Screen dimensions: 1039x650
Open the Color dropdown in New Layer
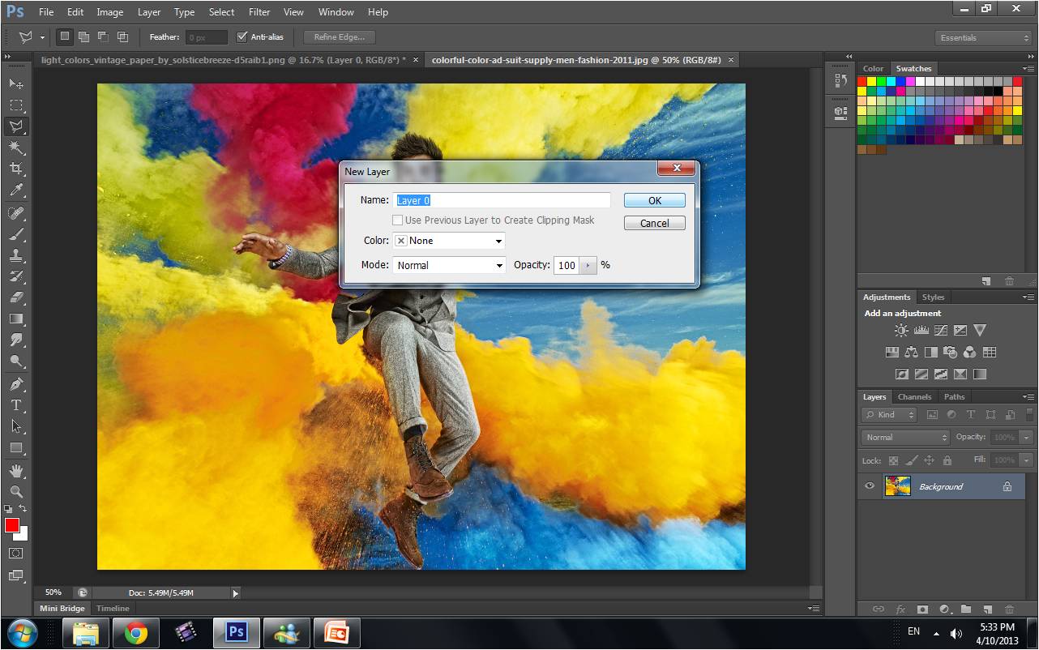(448, 241)
